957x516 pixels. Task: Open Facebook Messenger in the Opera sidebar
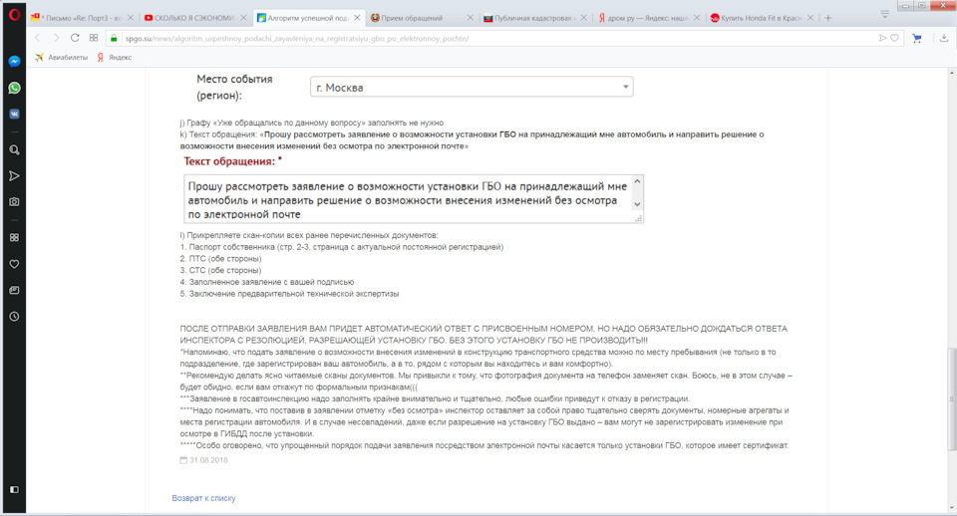point(14,61)
